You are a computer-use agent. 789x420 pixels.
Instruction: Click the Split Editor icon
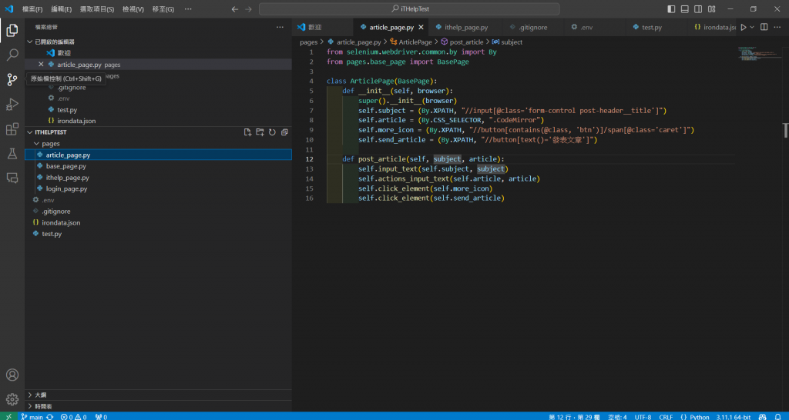764,27
